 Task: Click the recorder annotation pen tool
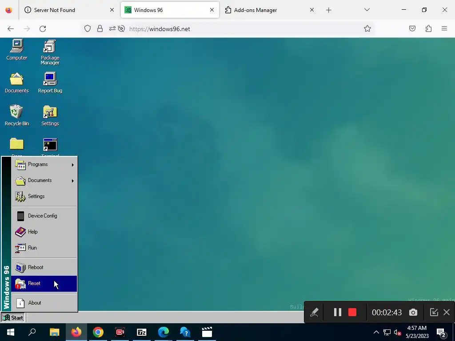pos(314,312)
